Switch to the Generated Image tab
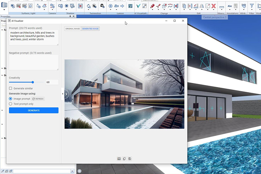Screen dimensions: 261x174 click(90, 29)
